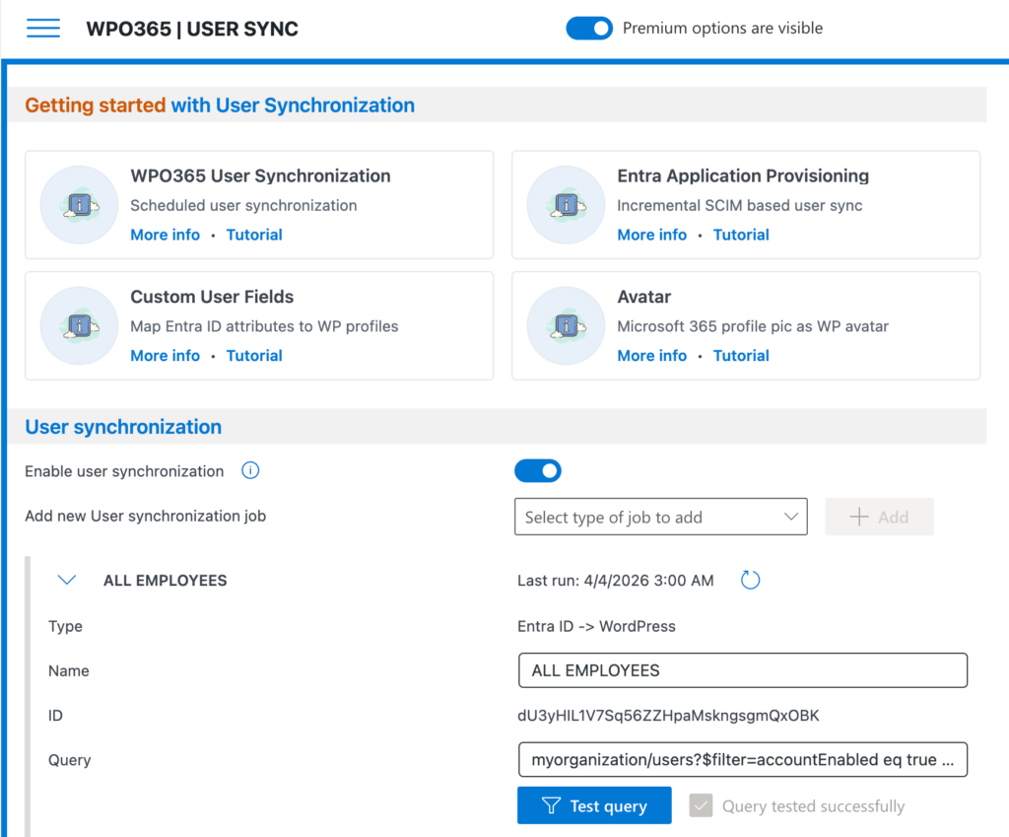Viewport: 1009px width, 837px height.
Task: Click the Entra Application Provisioning info icon
Action: [x=566, y=205]
